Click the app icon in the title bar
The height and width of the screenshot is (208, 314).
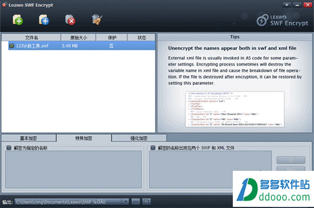[x=4, y=5]
